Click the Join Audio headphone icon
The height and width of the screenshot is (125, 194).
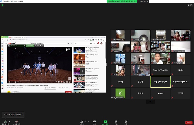click(x=5, y=122)
